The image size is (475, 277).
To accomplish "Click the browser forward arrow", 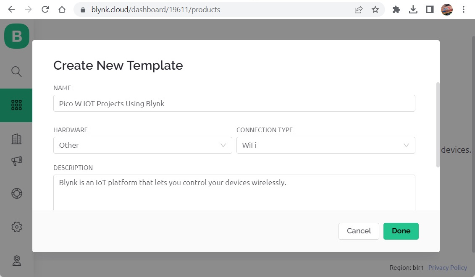I will point(28,9).
